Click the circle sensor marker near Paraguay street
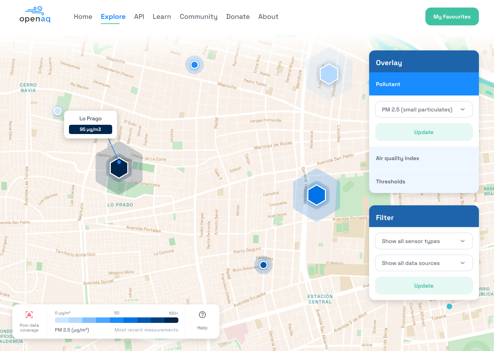494x351 pixels. (263, 265)
